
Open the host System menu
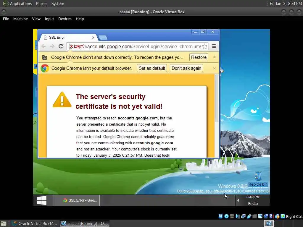point(58,4)
